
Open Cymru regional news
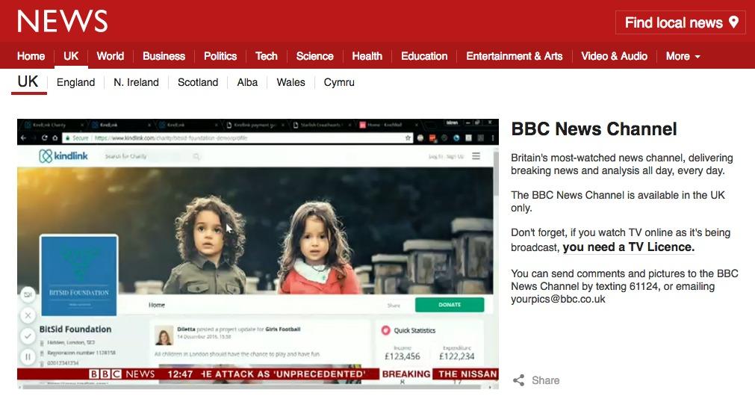[339, 82]
